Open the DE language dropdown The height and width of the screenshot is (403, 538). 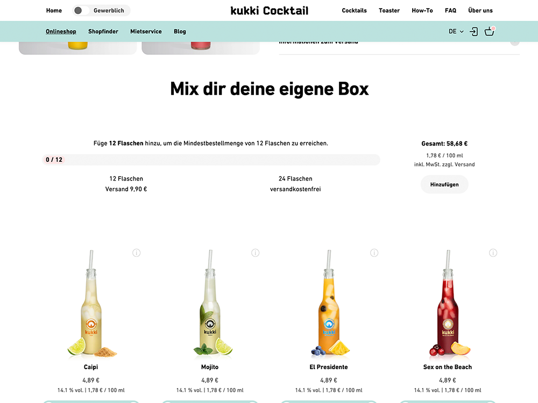[456, 32]
